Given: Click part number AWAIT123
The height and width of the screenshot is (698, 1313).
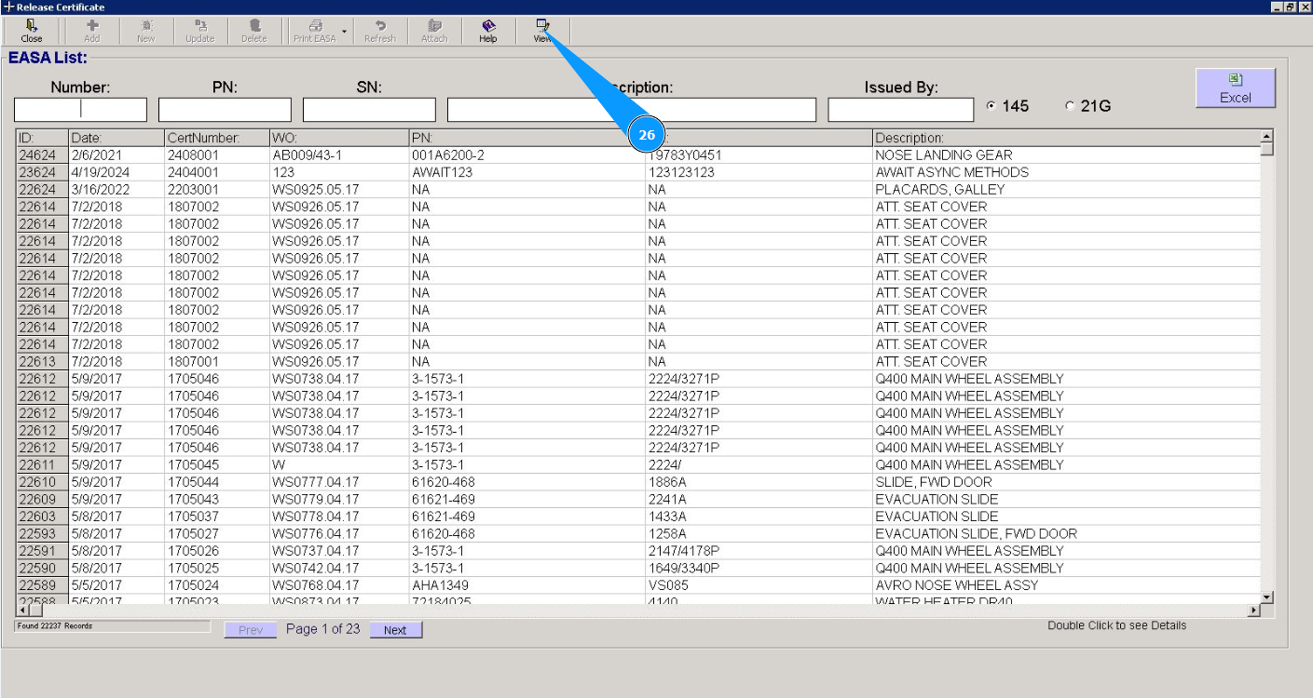Looking at the screenshot, I should pyautogui.click(x=443, y=172).
